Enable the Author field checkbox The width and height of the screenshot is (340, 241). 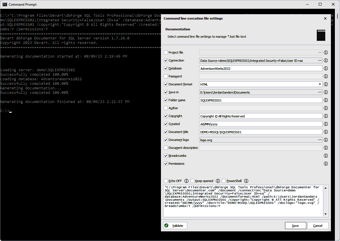166,108
